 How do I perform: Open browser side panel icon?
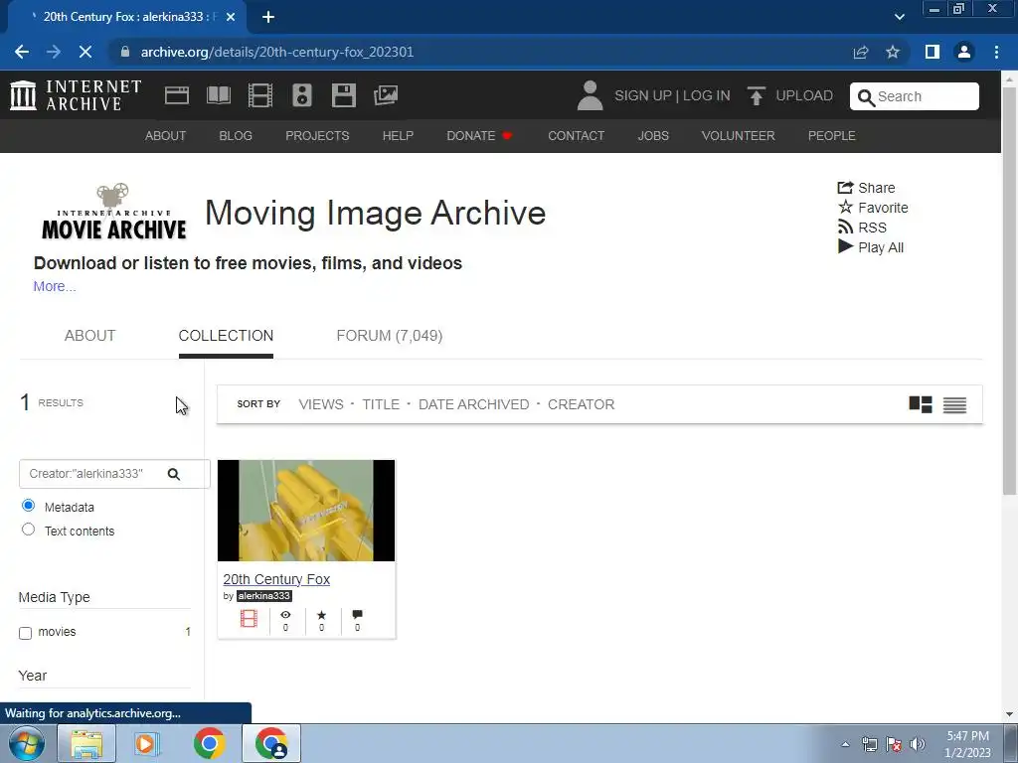click(x=933, y=52)
